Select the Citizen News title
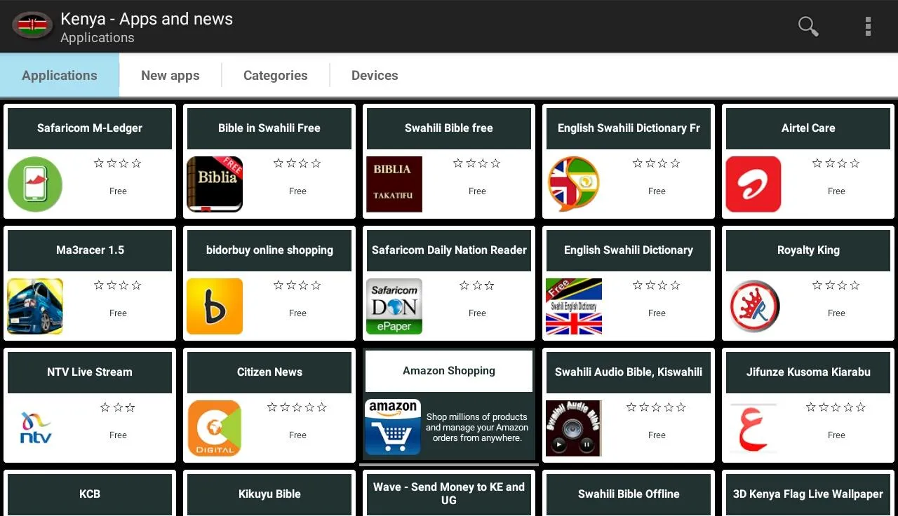The image size is (898, 516). pos(269,372)
